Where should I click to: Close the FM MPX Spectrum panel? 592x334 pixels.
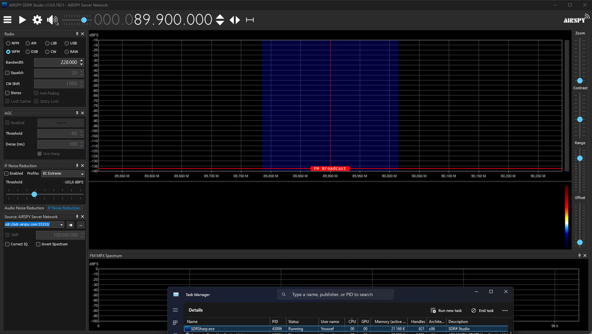pos(586,256)
